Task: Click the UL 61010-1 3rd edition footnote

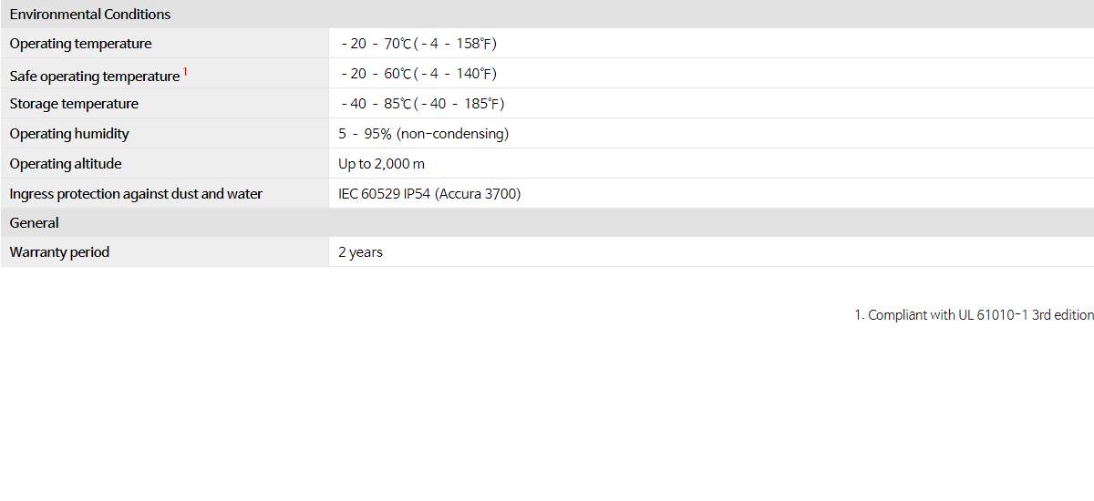Action: click(974, 315)
